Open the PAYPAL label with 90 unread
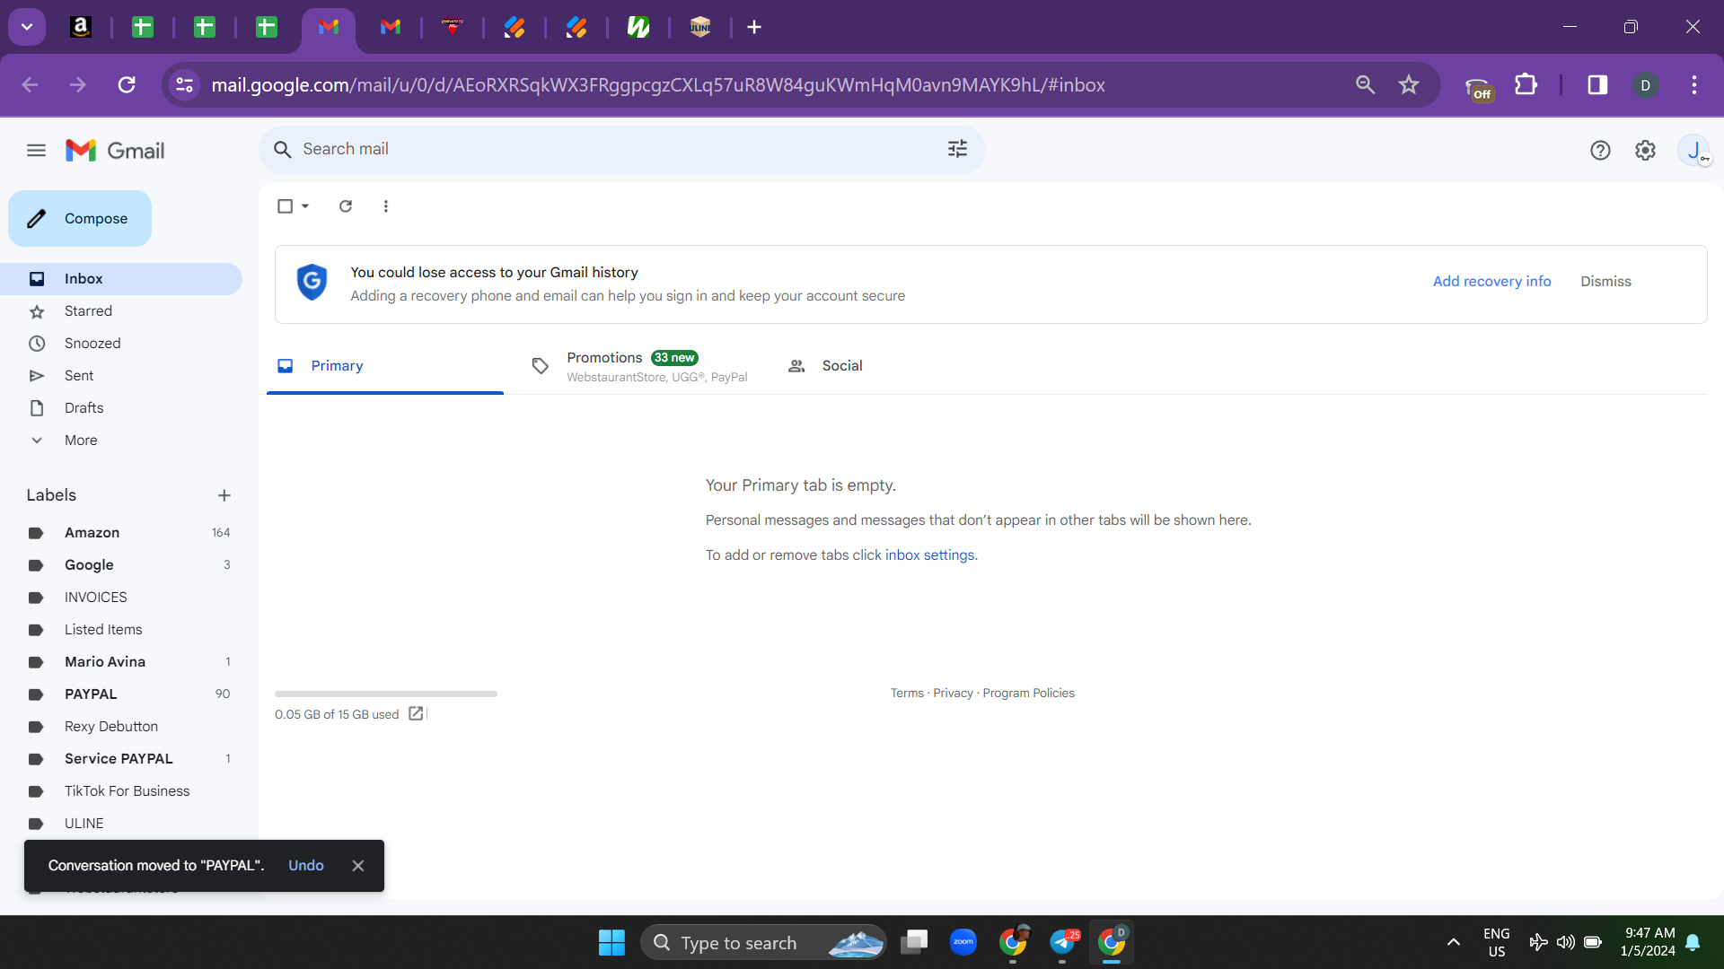This screenshot has height=969, width=1724. 91,694
